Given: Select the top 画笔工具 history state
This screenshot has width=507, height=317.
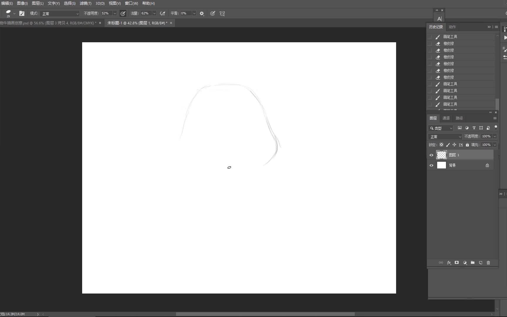Looking at the screenshot, I should point(461,37).
